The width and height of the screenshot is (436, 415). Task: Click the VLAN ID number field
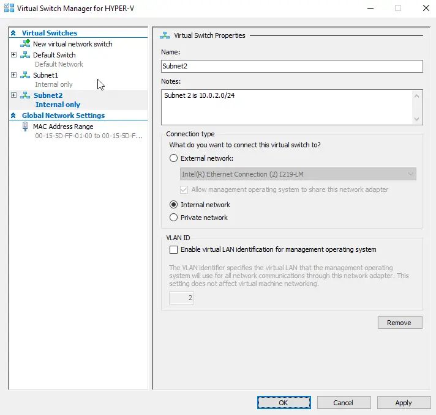[181, 298]
